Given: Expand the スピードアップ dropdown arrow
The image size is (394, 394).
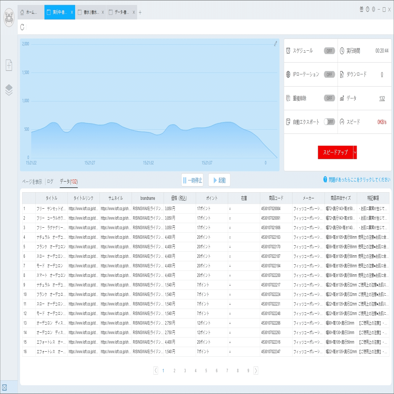Looking at the screenshot, I should coord(355,152).
